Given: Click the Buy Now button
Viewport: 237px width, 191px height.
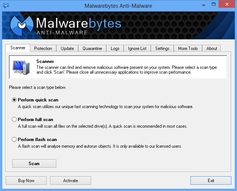Looking at the screenshot, I should [x=26, y=181].
